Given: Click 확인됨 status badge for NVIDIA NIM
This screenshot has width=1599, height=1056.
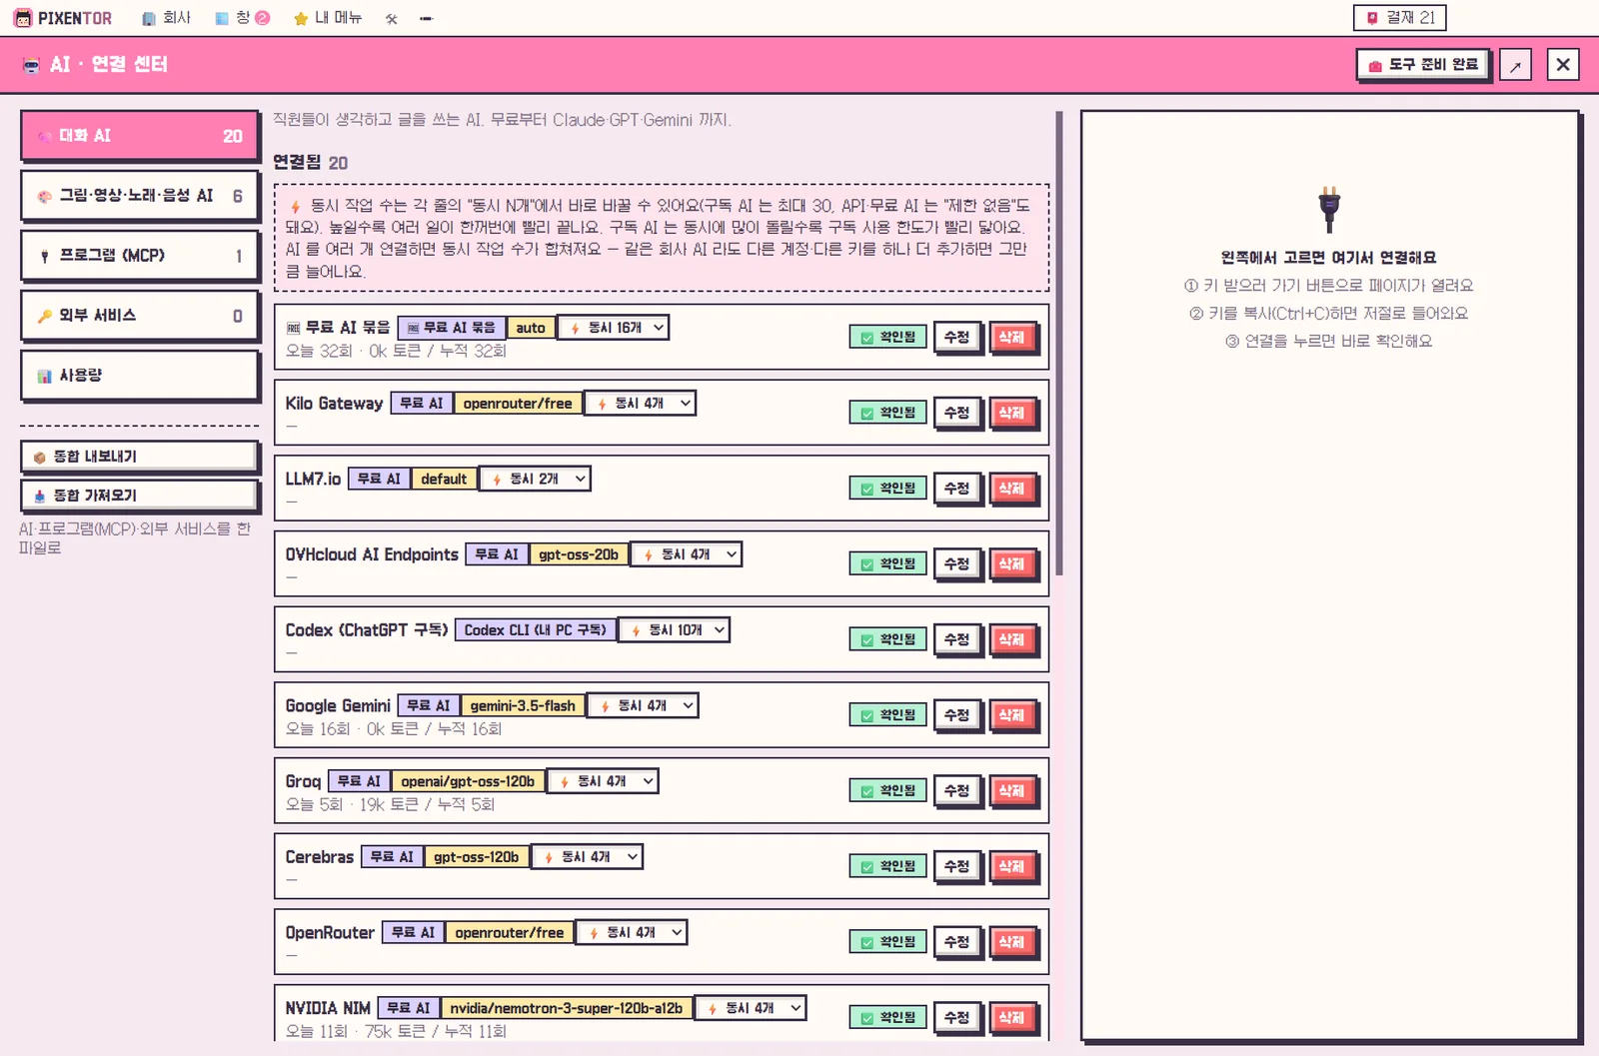Looking at the screenshot, I should 887,1018.
